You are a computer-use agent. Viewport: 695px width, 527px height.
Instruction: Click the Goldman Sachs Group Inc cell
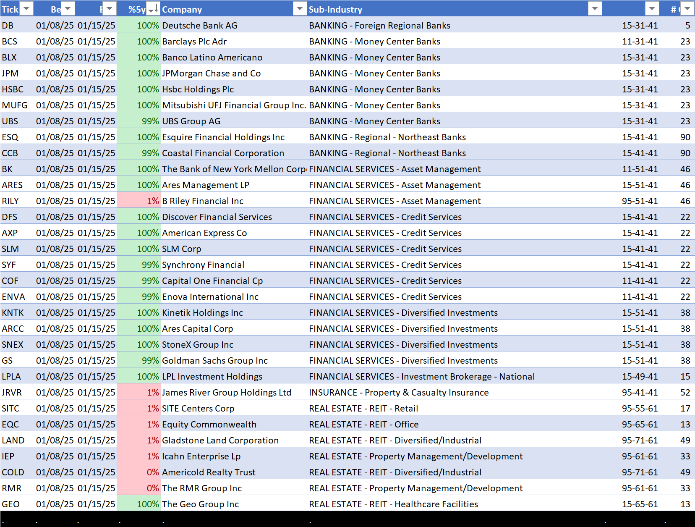coord(234,361)
